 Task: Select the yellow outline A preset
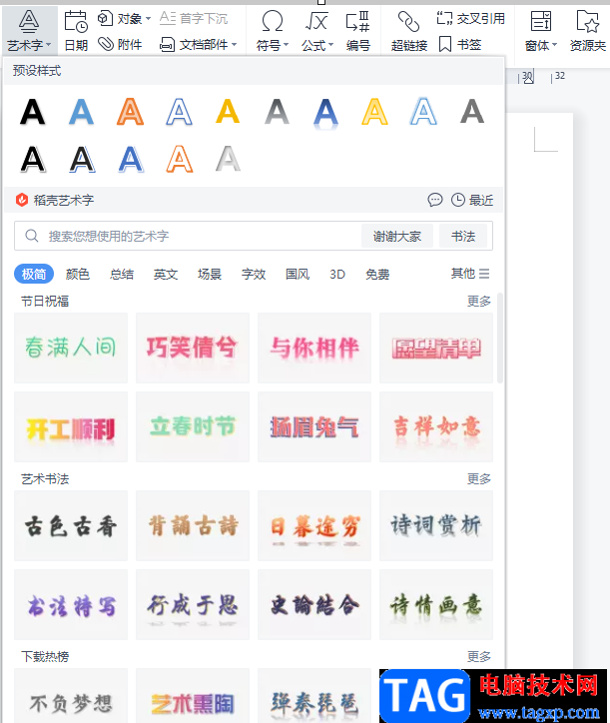pyautogui.click(x=374, y=112)
